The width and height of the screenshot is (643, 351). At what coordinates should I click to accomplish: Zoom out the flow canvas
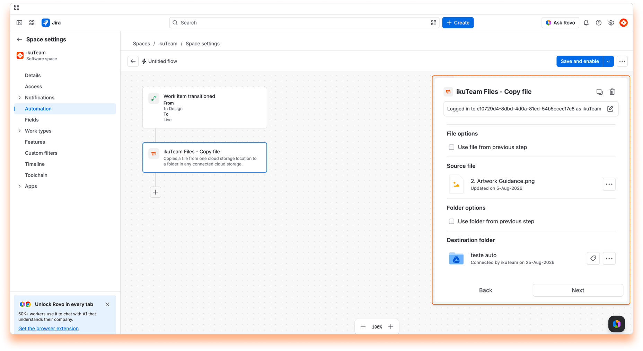[x=363, y=327]
